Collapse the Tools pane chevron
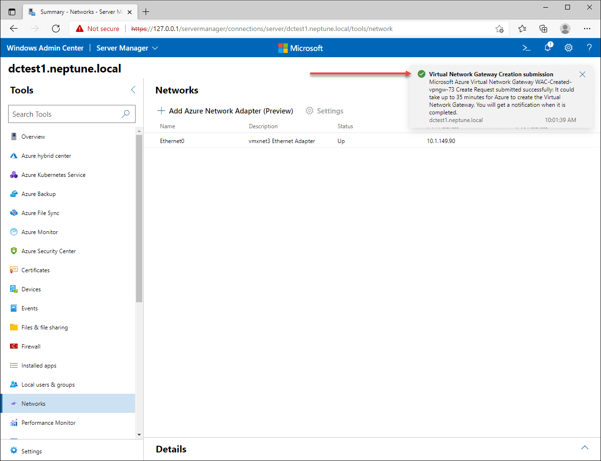 (x=132, y=90)
